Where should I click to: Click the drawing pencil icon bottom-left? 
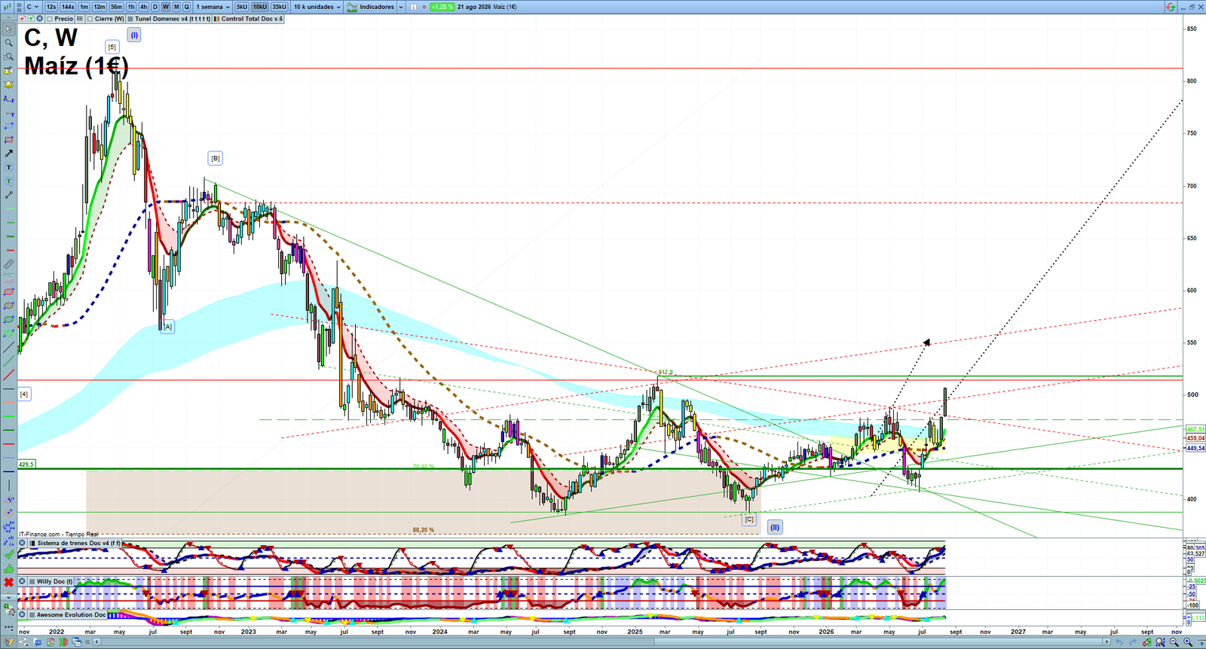(x=9, y=642)
